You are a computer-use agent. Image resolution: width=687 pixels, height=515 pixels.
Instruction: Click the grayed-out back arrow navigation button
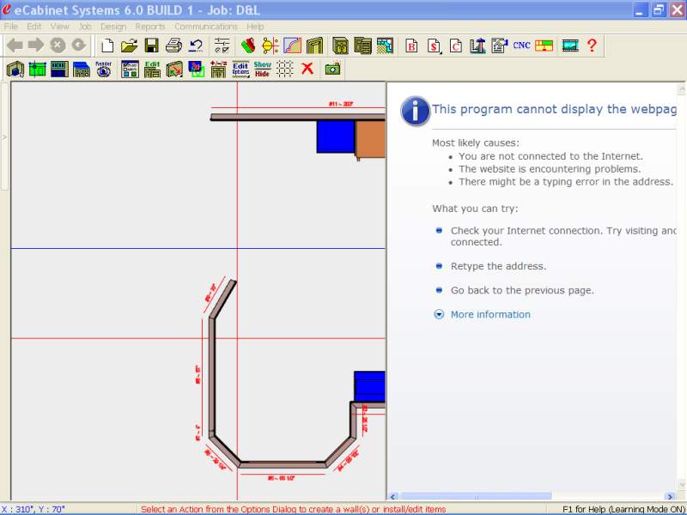[x=15, y=45]
